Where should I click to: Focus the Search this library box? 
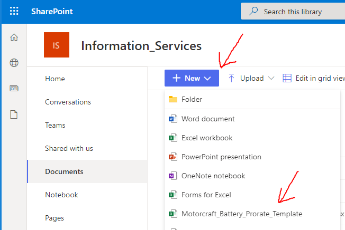293,12
